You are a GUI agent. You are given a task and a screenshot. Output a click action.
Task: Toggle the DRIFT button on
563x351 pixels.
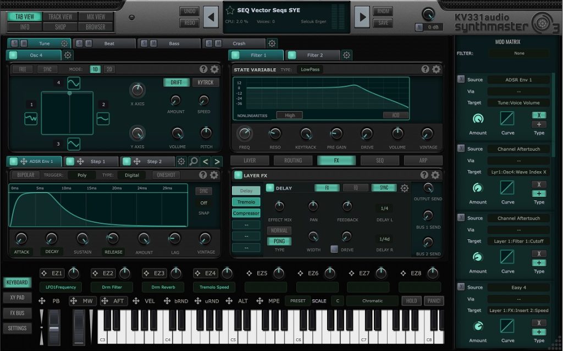coord(176,83)
